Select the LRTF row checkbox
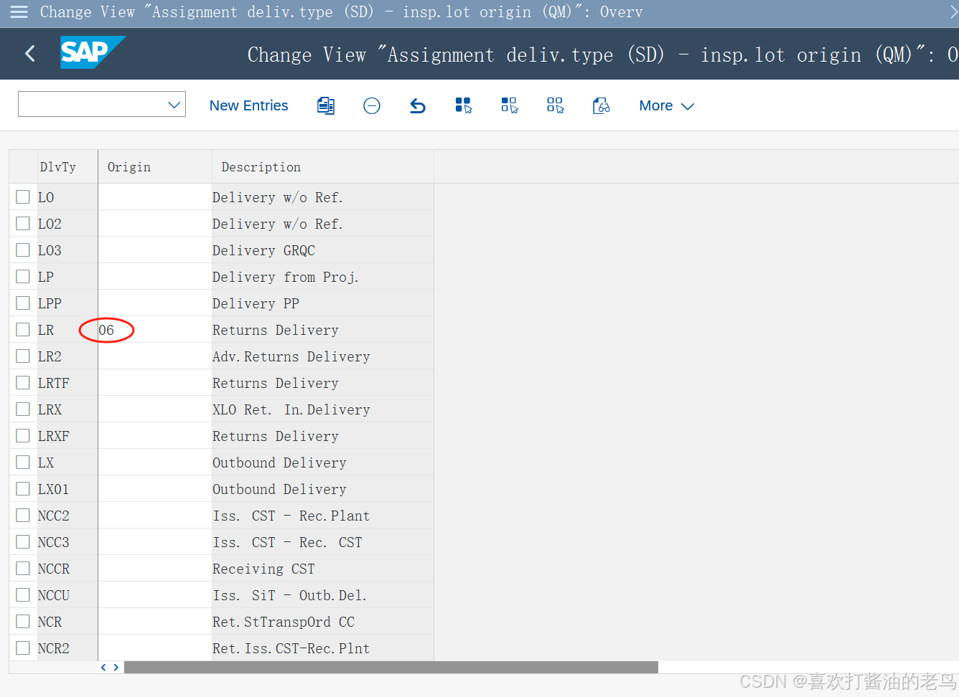 tap(23, 382)
